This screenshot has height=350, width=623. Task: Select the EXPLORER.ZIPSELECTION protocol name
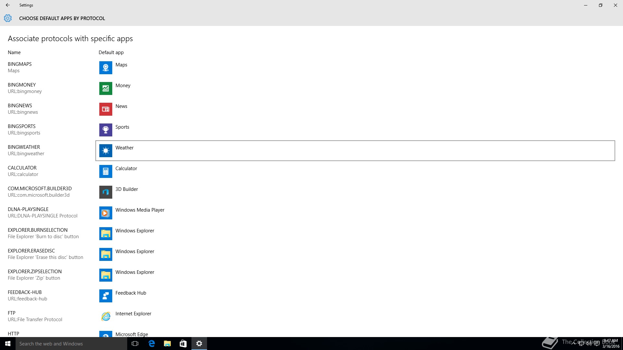pyautogui.click(x=35, y=272)
